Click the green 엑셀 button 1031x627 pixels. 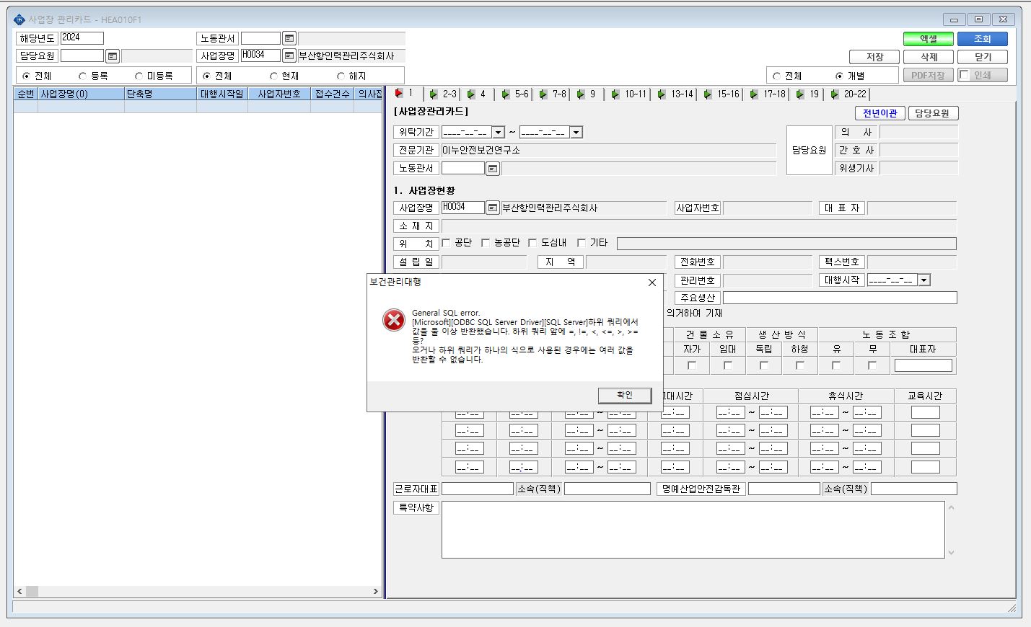[929, 39]
